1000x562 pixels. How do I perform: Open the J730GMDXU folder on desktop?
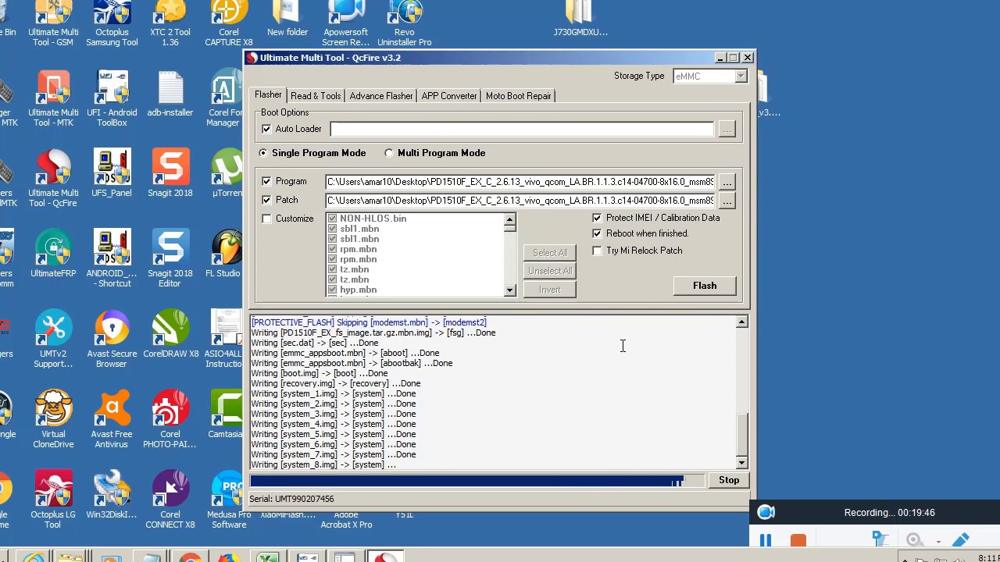coord(580,20)
